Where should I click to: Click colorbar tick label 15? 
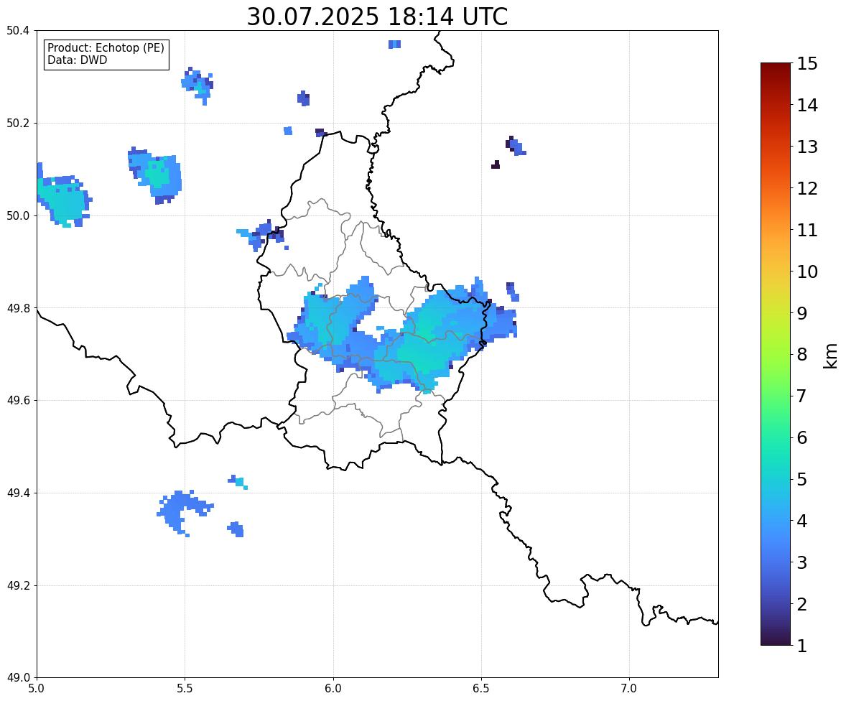[x=807, y=64]
